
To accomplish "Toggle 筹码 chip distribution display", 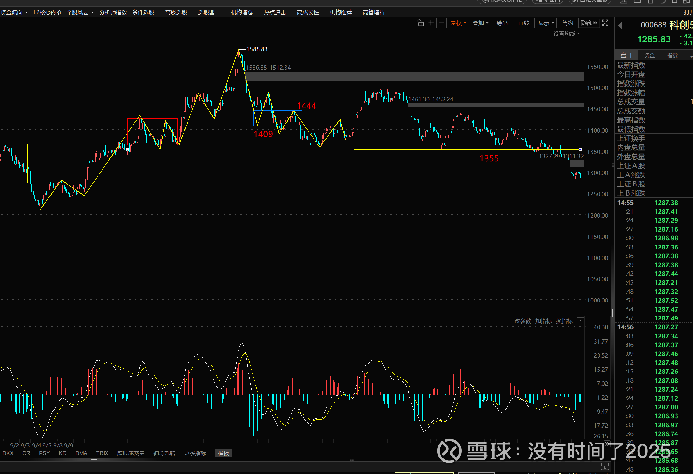I will tap(502, 23).
